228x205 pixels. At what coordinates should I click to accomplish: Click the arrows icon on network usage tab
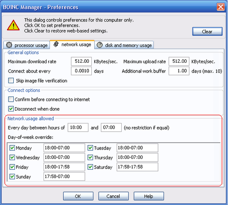(56, 44)
